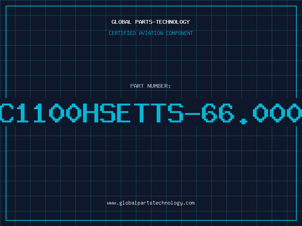Viewport: 302px width, 226px height.
Task: Click the GLOBAL PARTS-TECHNOLOGY heading
Action: [151, 22]
